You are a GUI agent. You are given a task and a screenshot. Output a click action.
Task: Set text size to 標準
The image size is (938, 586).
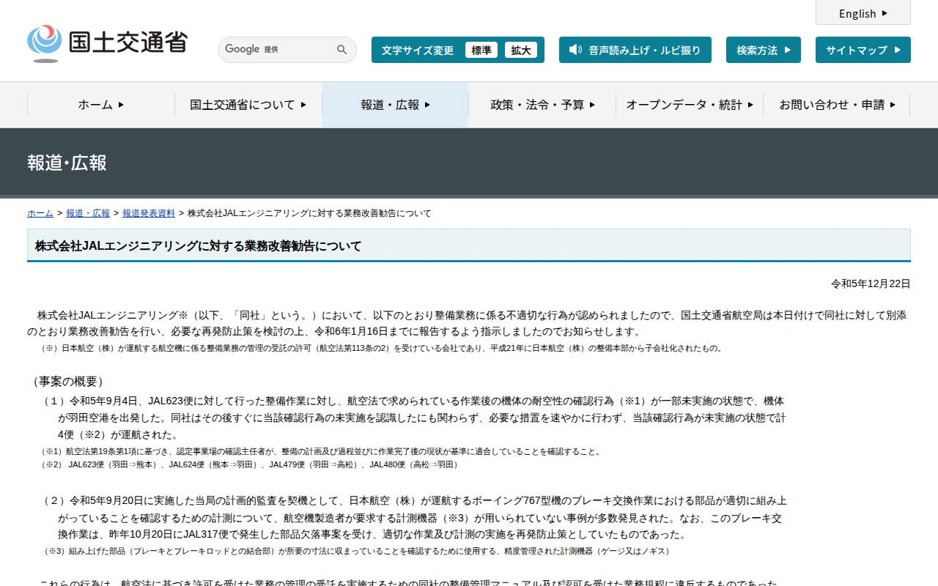point(481,50)
